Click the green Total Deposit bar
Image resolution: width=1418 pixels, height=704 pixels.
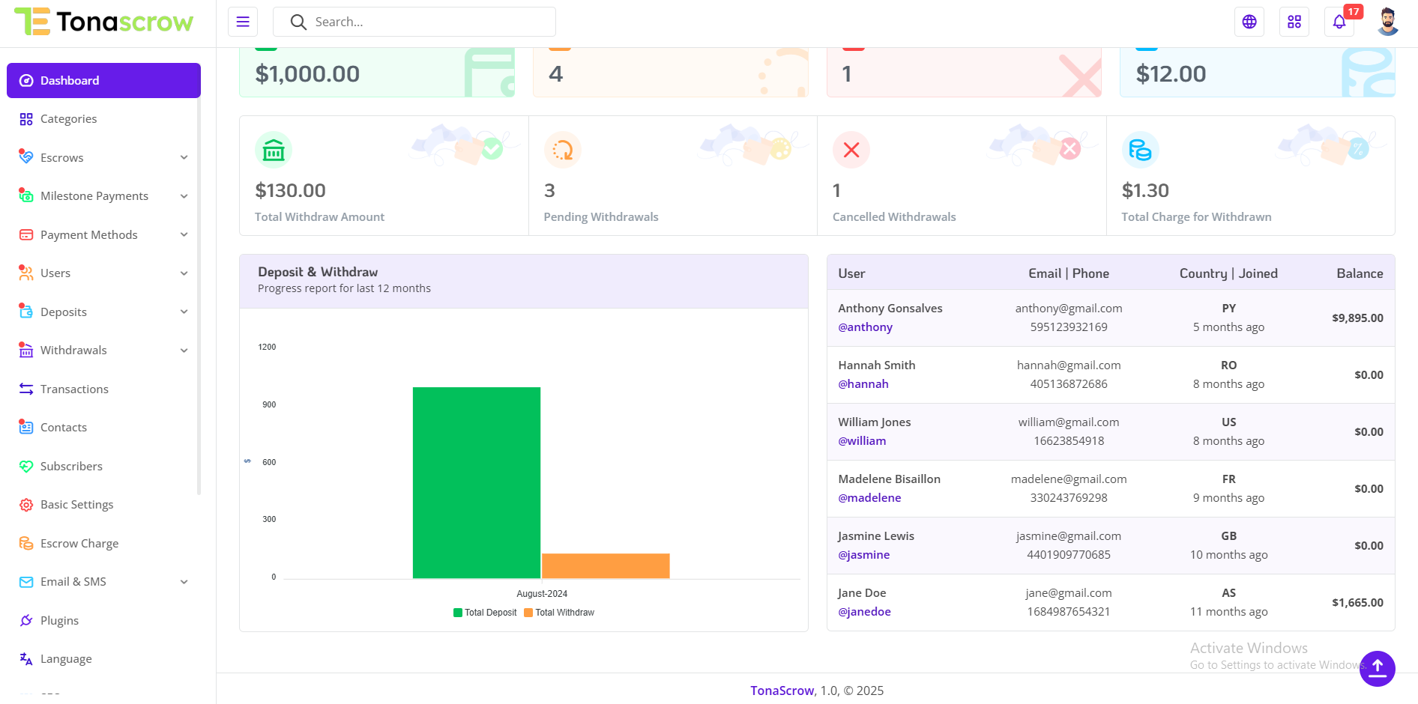[x=477, y=482]
